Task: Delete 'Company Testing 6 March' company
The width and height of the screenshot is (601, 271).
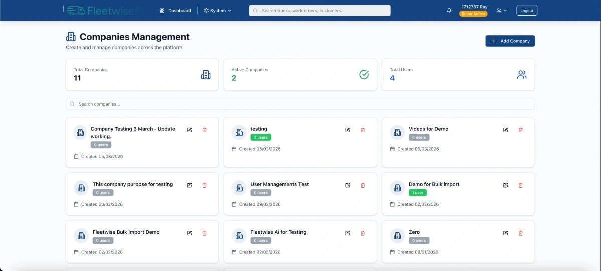Action: click(x=204, y=130)
